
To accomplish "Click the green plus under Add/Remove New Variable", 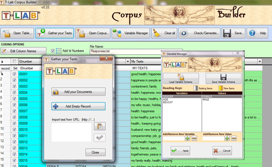I will 187,139.
